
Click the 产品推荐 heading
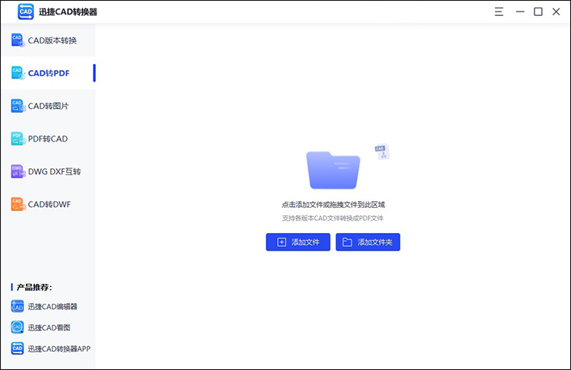tap(34, 287)
